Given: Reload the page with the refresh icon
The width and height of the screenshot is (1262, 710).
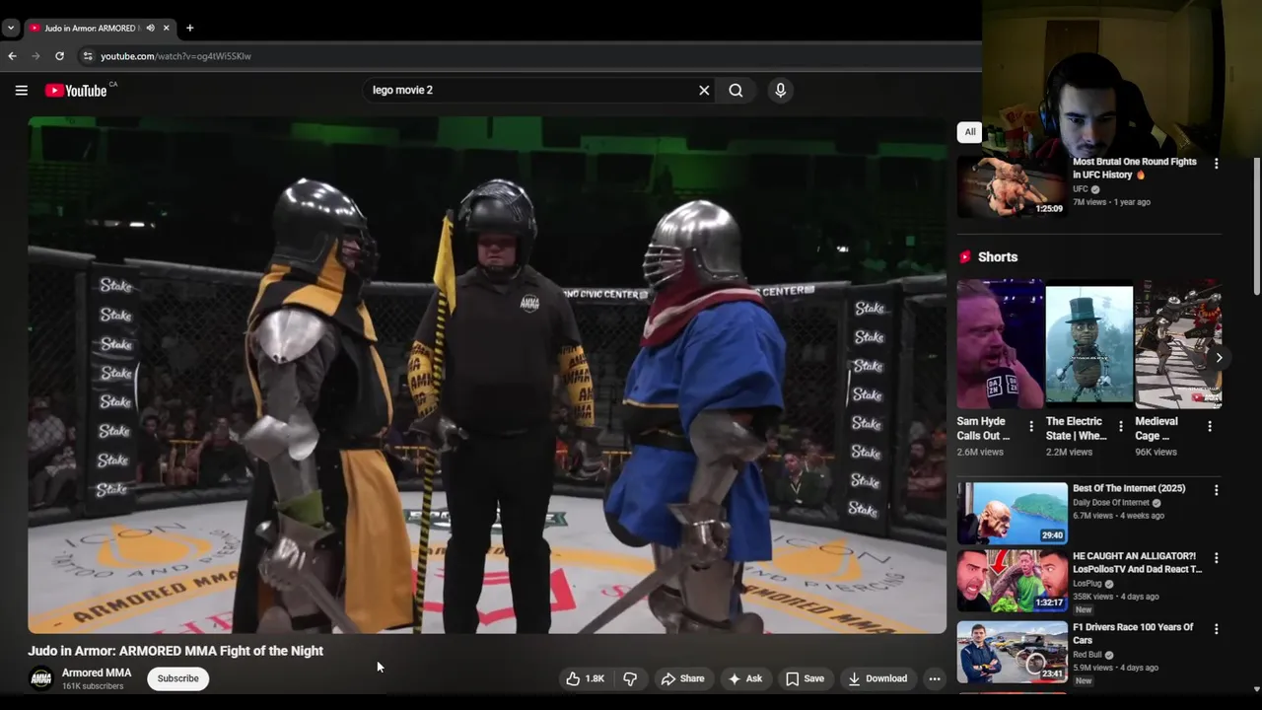Looking at the screenshot, I should 59,56.
